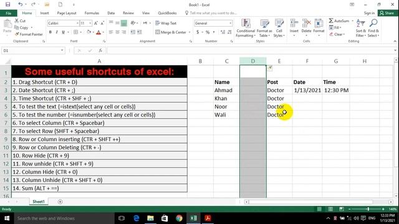This screenshot has height=224, width=399.
Task: Apply cell borders icon
Action: (x=75, y=32)
